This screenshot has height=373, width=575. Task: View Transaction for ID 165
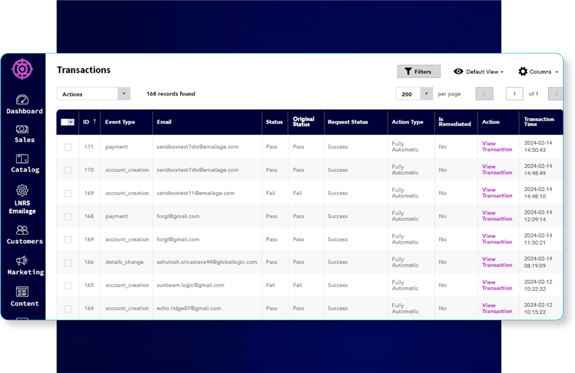[497, 285]
